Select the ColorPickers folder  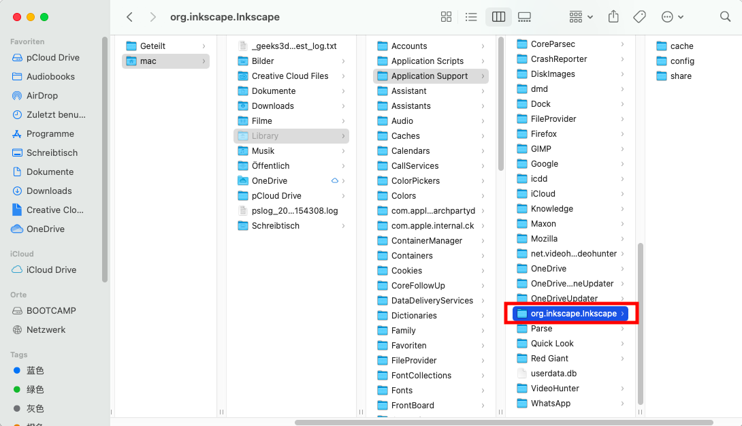click(431, 180)
